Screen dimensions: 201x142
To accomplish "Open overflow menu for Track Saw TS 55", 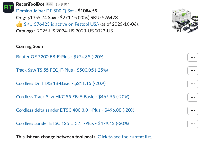I will pos(192,70).
